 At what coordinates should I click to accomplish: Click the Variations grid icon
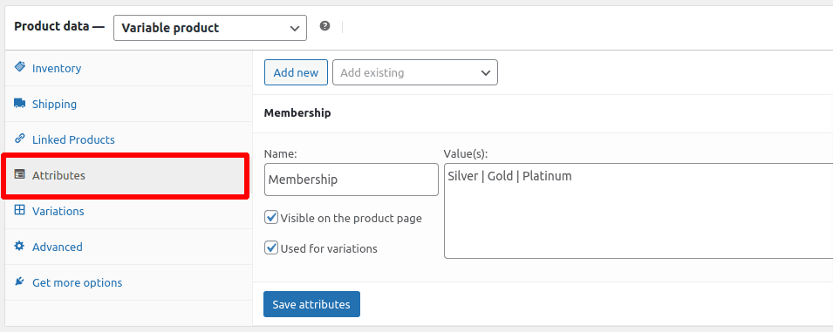20,210
